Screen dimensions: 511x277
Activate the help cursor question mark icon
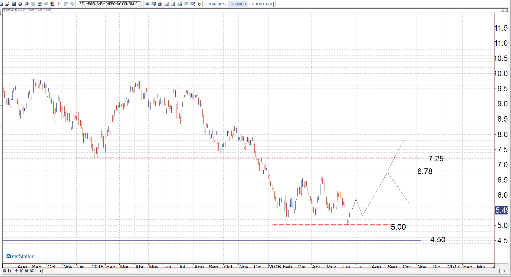pos(199,4)
